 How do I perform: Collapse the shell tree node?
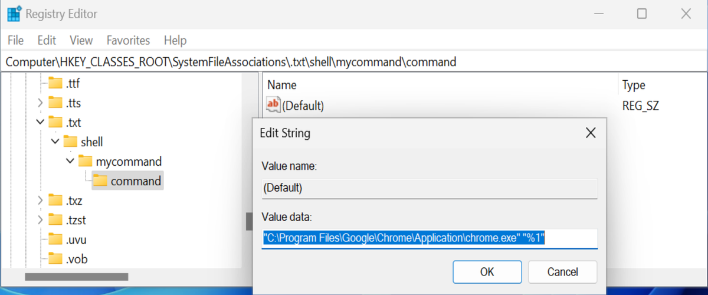point(55,142)
